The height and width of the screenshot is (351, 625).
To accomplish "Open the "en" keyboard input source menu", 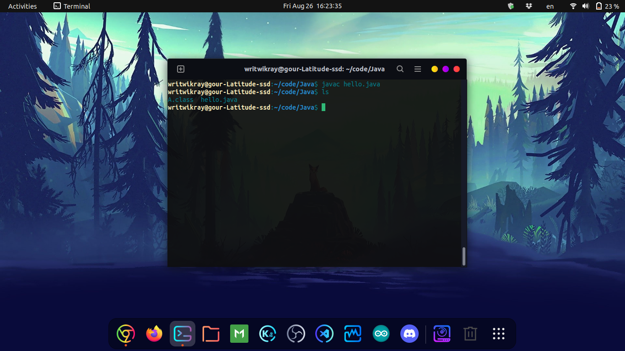I will (550, 6).
